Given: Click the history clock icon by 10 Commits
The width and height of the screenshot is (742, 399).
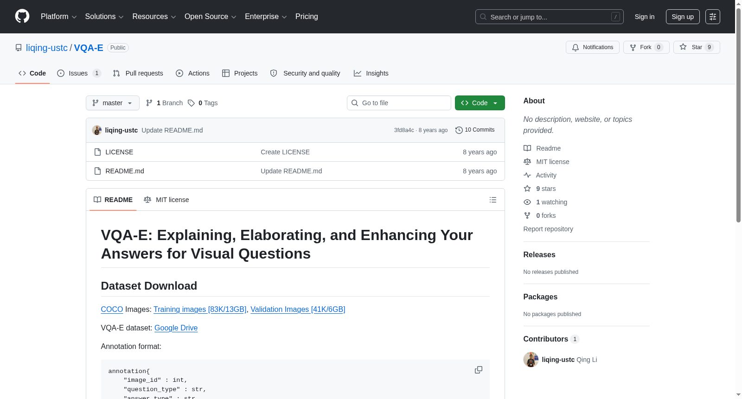Looking at the screenshot, I should click(459, 130).
